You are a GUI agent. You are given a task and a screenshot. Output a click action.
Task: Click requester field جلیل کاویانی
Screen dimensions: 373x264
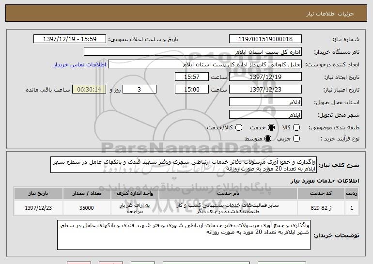205,64
